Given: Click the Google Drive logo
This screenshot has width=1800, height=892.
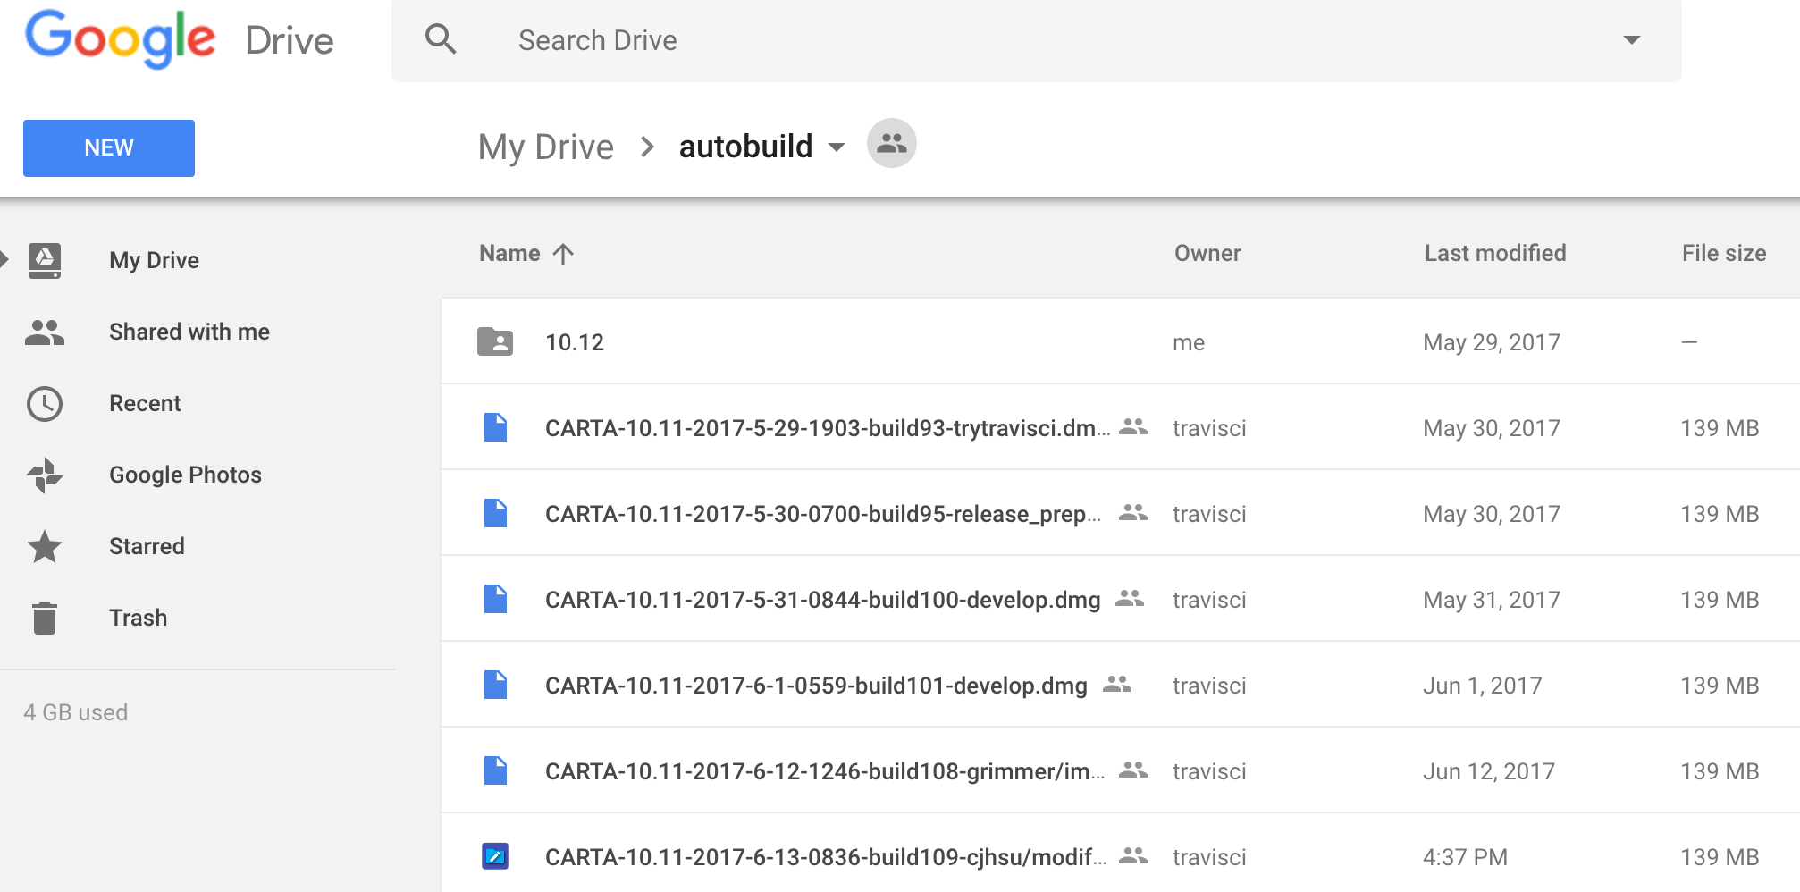Looking at the screenshot, I should (179, 39).
